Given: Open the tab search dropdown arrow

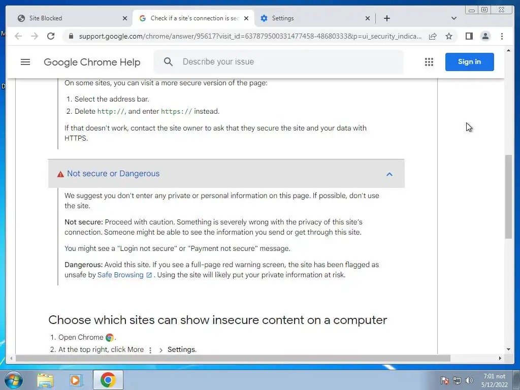Looking at the screenshot, I should tap(453, 18).
